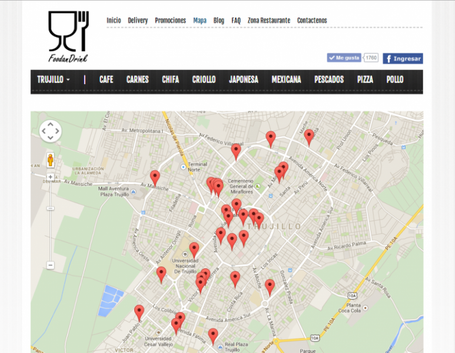Pan the map right with the arrow control
This screenshot has width=455, height=353.
tap(57, 131)
